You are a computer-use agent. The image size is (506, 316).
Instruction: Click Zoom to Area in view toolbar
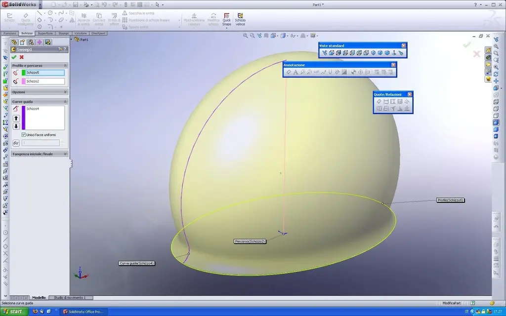253,36
